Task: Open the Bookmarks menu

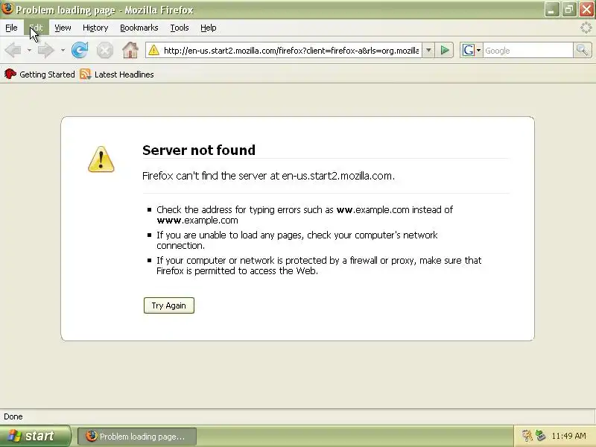Action: pos(139,28)
